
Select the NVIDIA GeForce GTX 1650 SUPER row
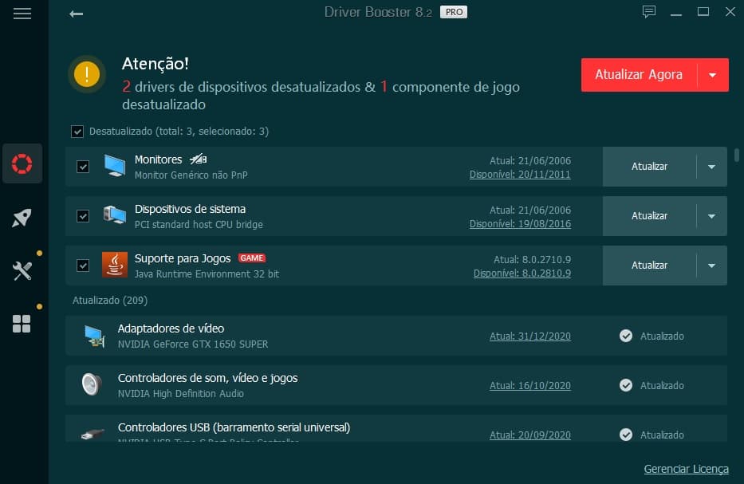(396, 336)
